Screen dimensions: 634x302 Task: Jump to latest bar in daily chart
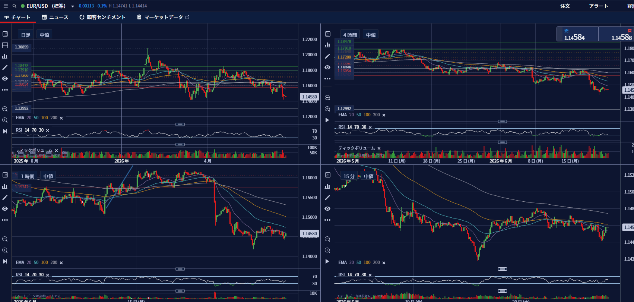(5, 131)
